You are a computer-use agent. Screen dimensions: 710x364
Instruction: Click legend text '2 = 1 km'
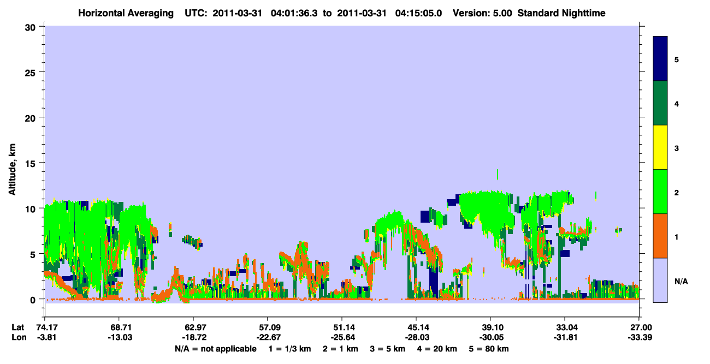pyautogui.click(x=341, y=349)
